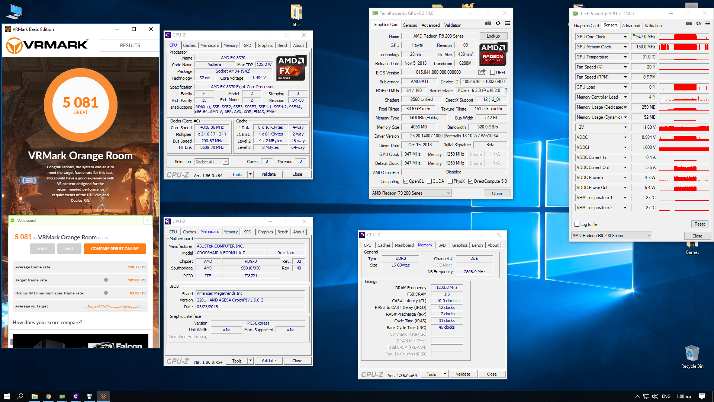Open the hamburger menu in GPU-Z Graphics Card window

click(x=507, y=23)
